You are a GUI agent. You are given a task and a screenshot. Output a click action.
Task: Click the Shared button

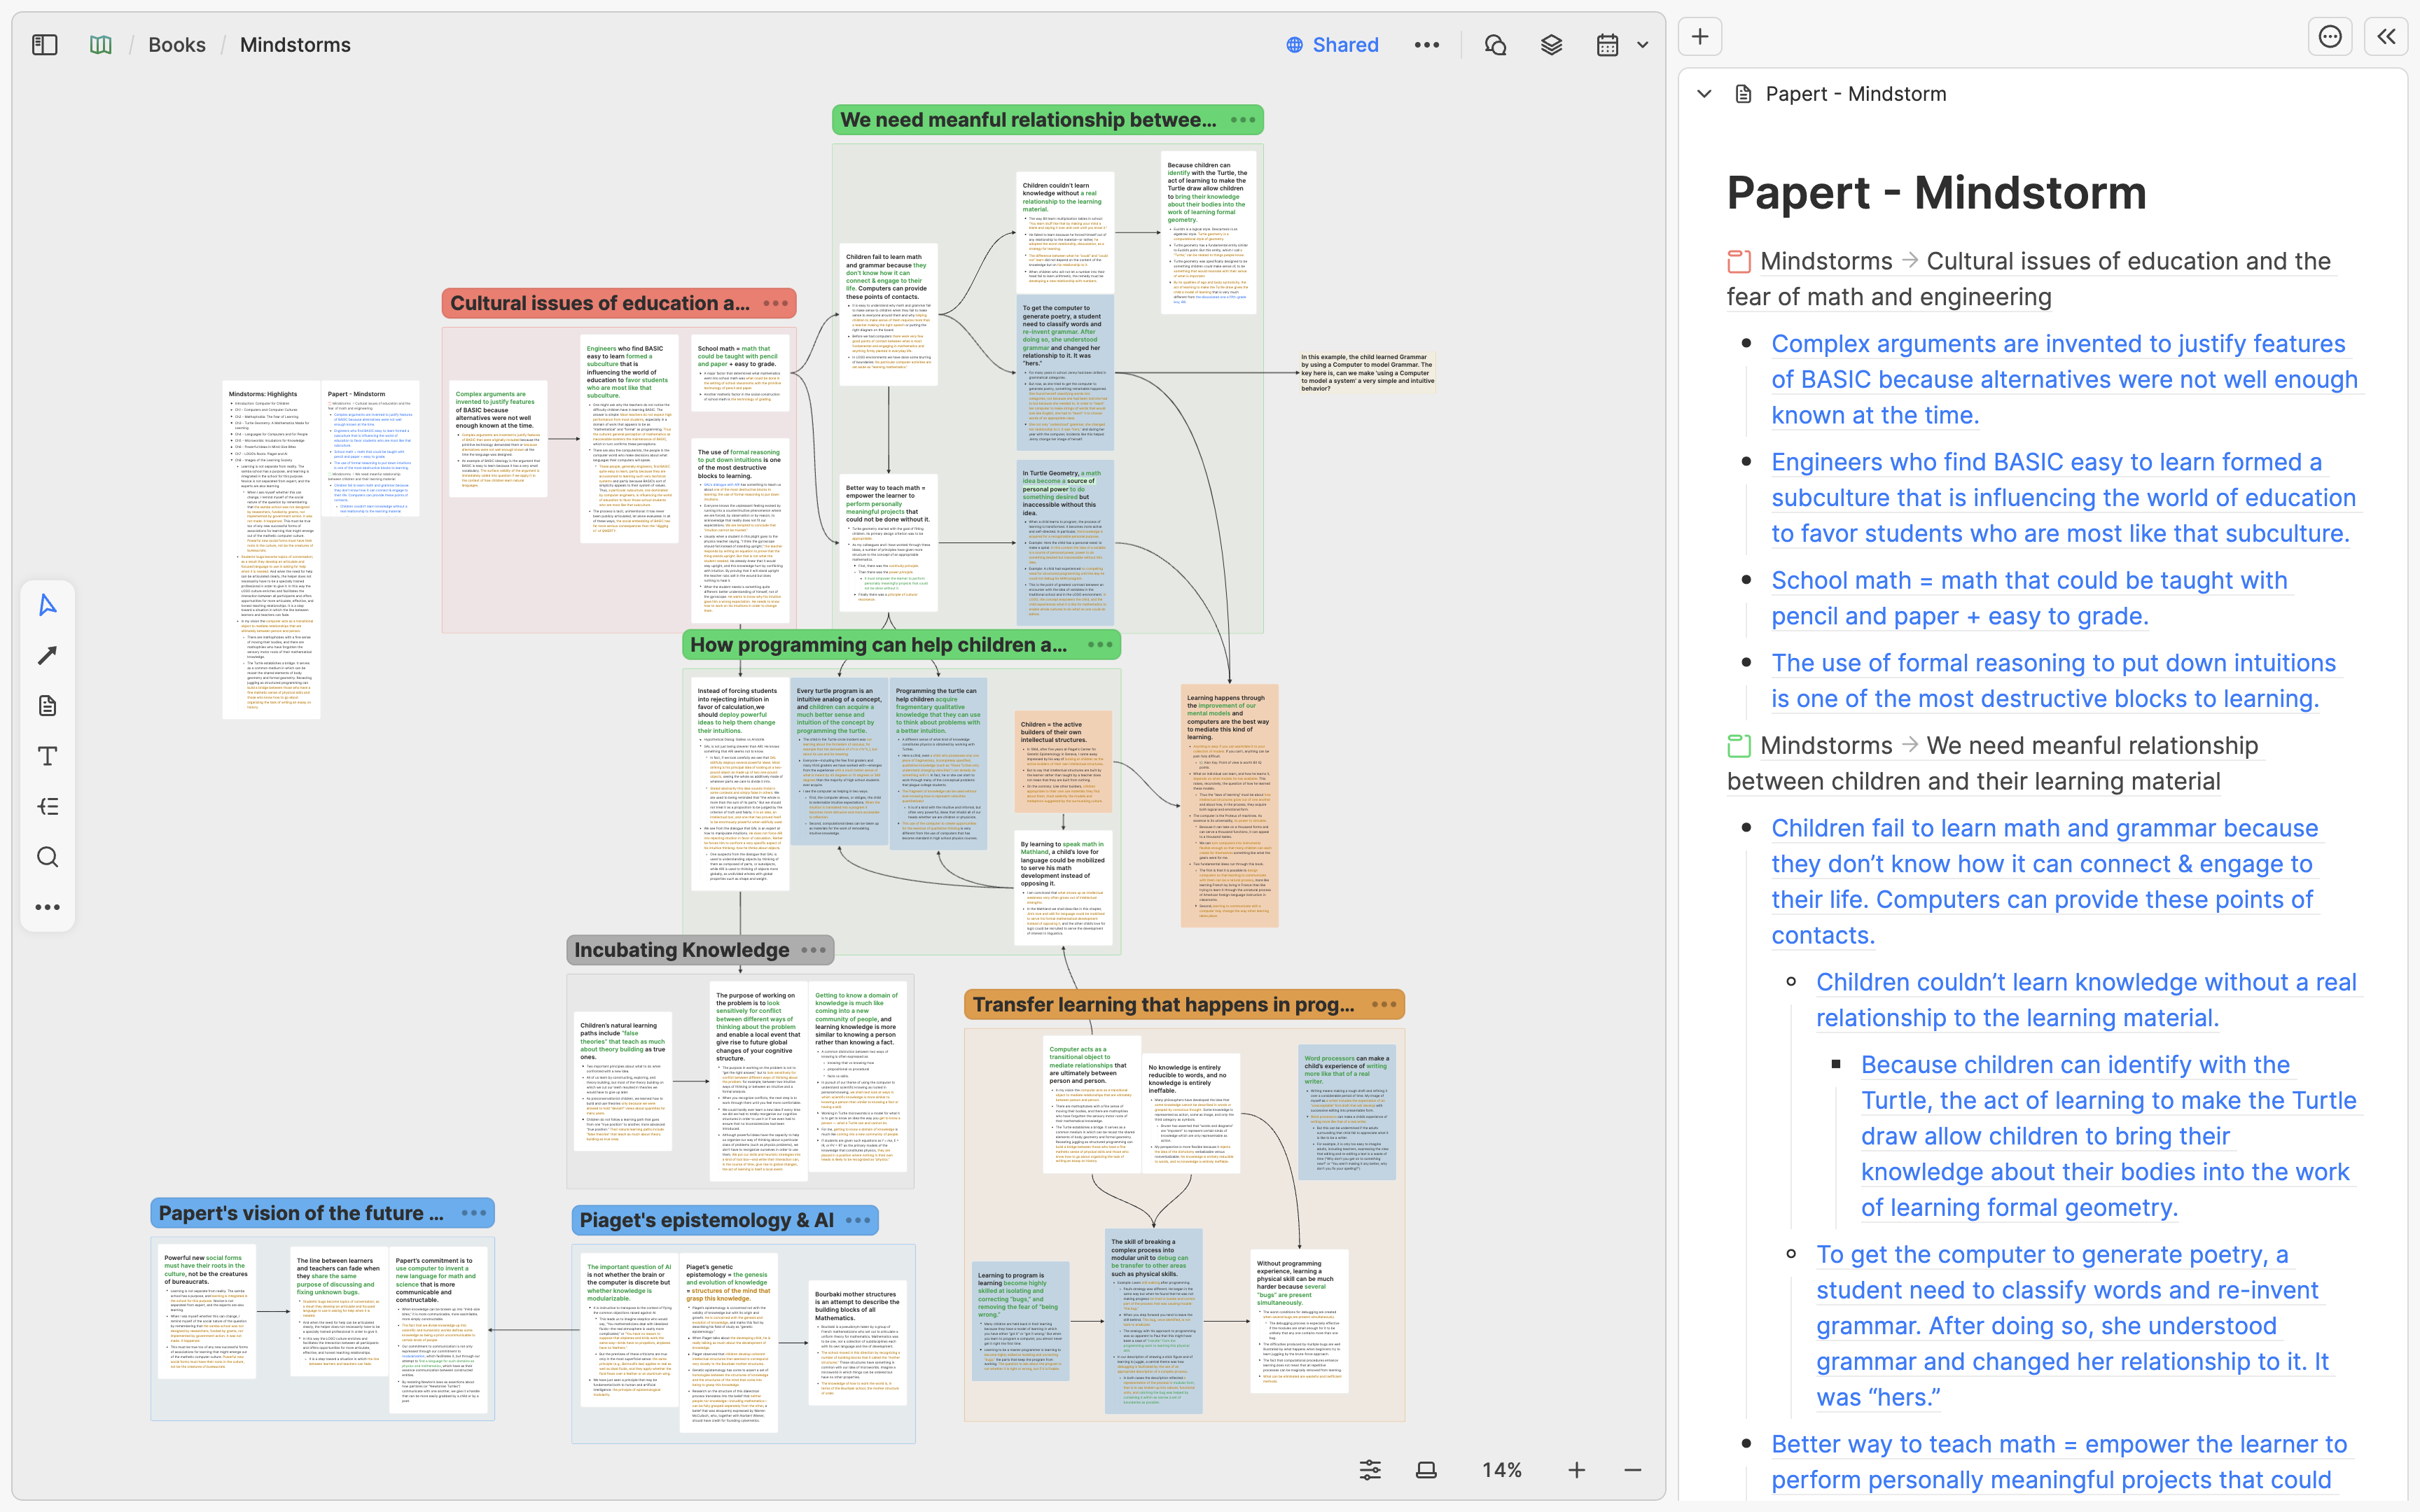(x=1332, y=45)
